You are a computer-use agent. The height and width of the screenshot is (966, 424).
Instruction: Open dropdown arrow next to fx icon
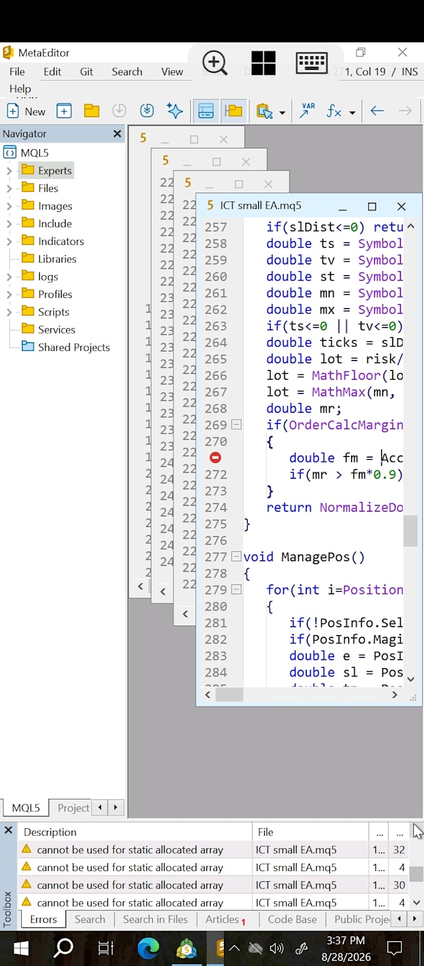(352, 113)
